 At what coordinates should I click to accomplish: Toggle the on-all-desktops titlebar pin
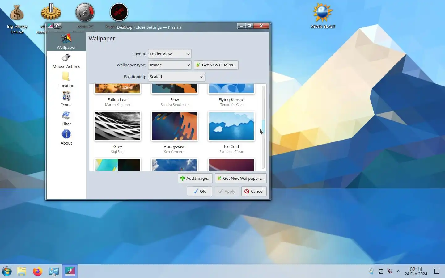click(x=57, y=26)
